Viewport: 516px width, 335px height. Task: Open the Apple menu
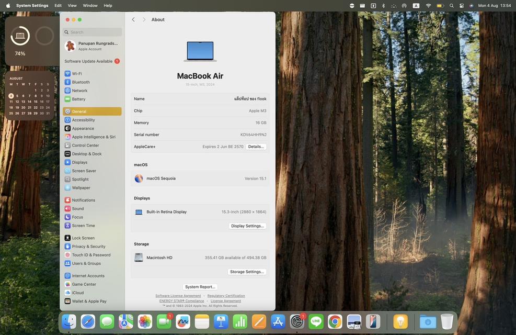[x=8, y=6]
